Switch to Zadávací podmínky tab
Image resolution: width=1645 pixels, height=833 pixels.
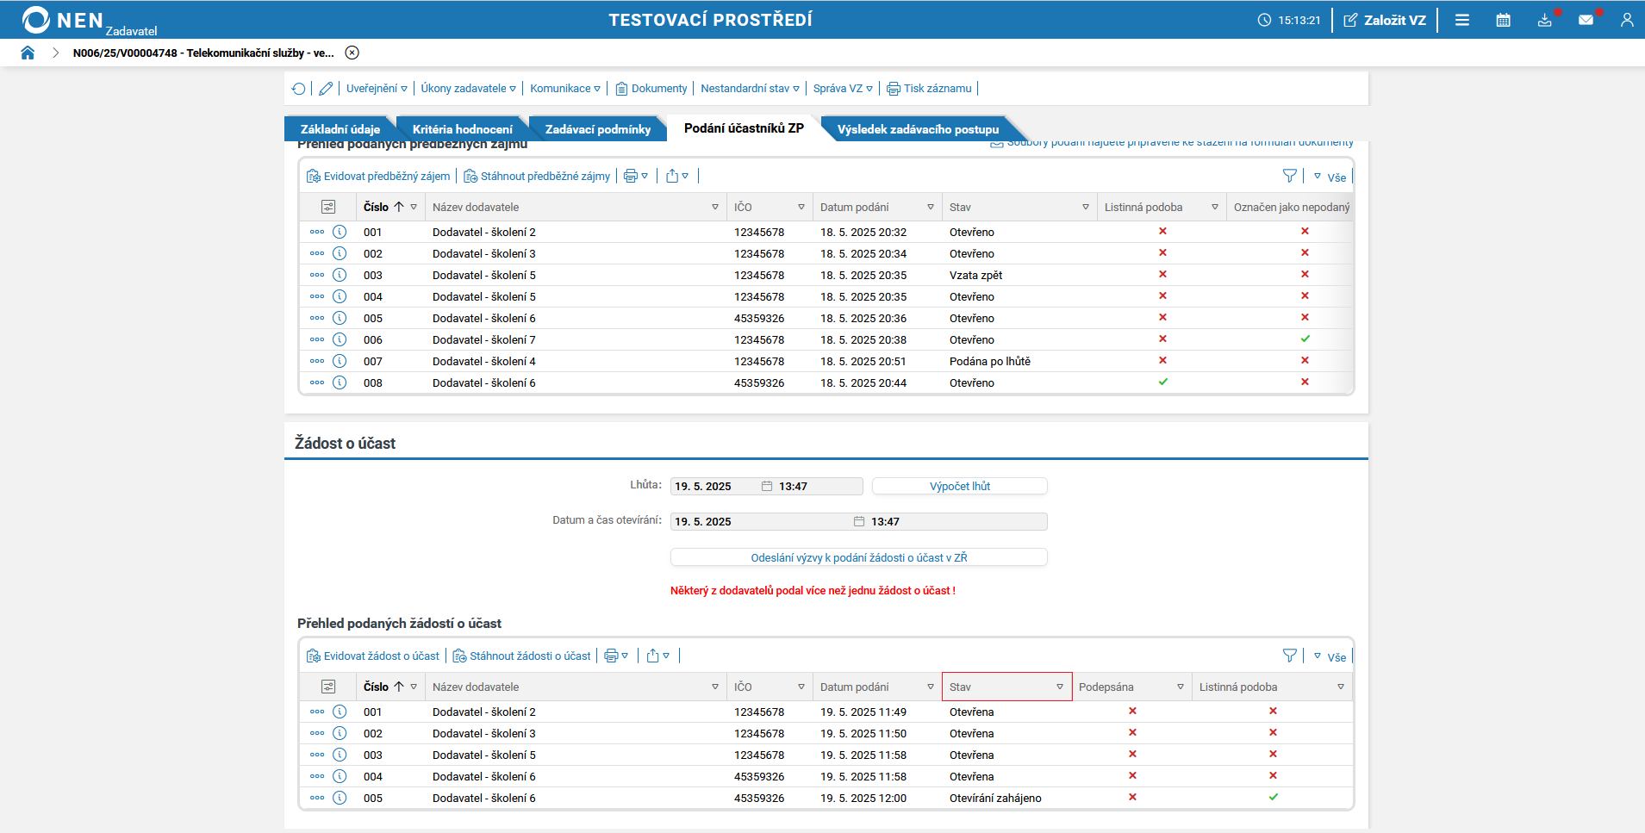(597, 129)
